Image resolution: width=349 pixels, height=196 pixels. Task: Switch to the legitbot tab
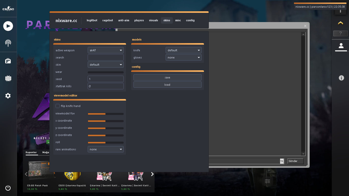92,20
